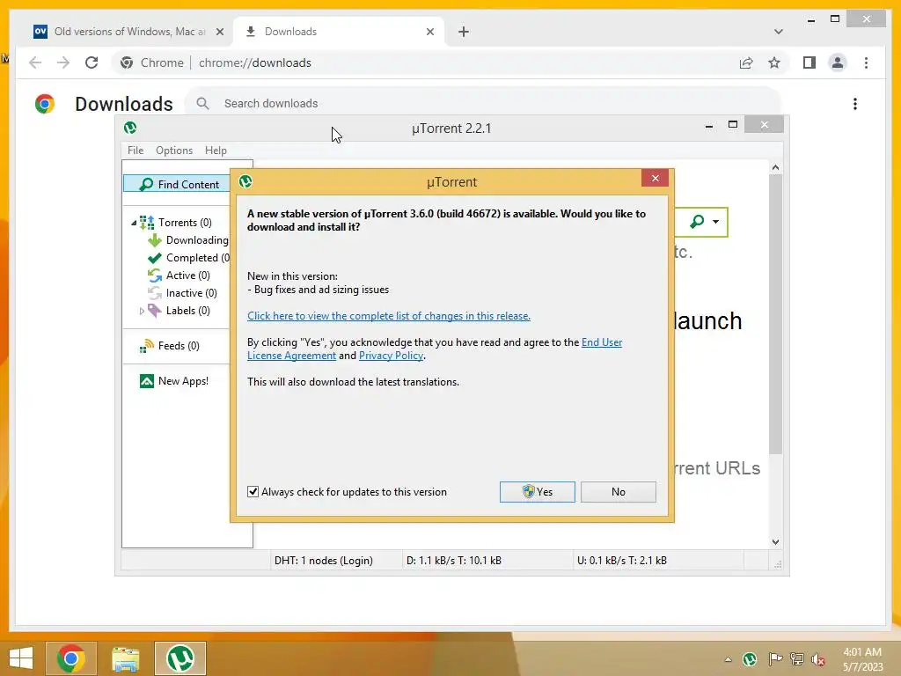Screen dimensions: 901x676
Task: Select the Active (0) text row
Action: tap(188, 276)
